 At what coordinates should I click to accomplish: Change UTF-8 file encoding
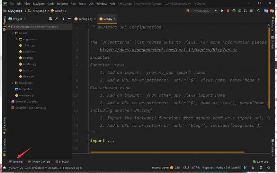[196, 168]
